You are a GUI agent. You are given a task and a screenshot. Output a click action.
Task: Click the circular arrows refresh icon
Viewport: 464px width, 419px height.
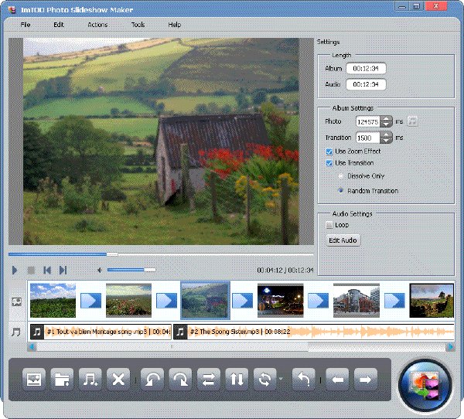coord(264,379)
